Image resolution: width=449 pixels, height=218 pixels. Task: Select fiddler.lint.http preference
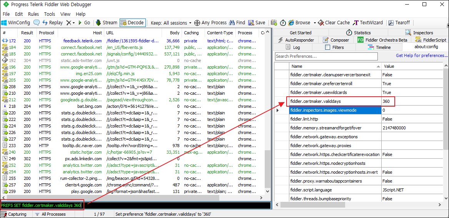point(335,119)
